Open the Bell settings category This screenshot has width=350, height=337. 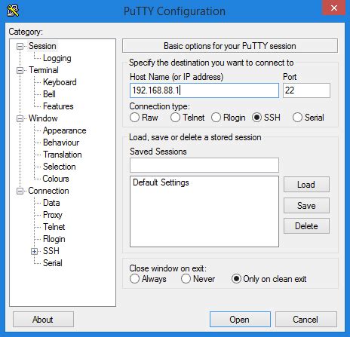[x=49, y=94]
